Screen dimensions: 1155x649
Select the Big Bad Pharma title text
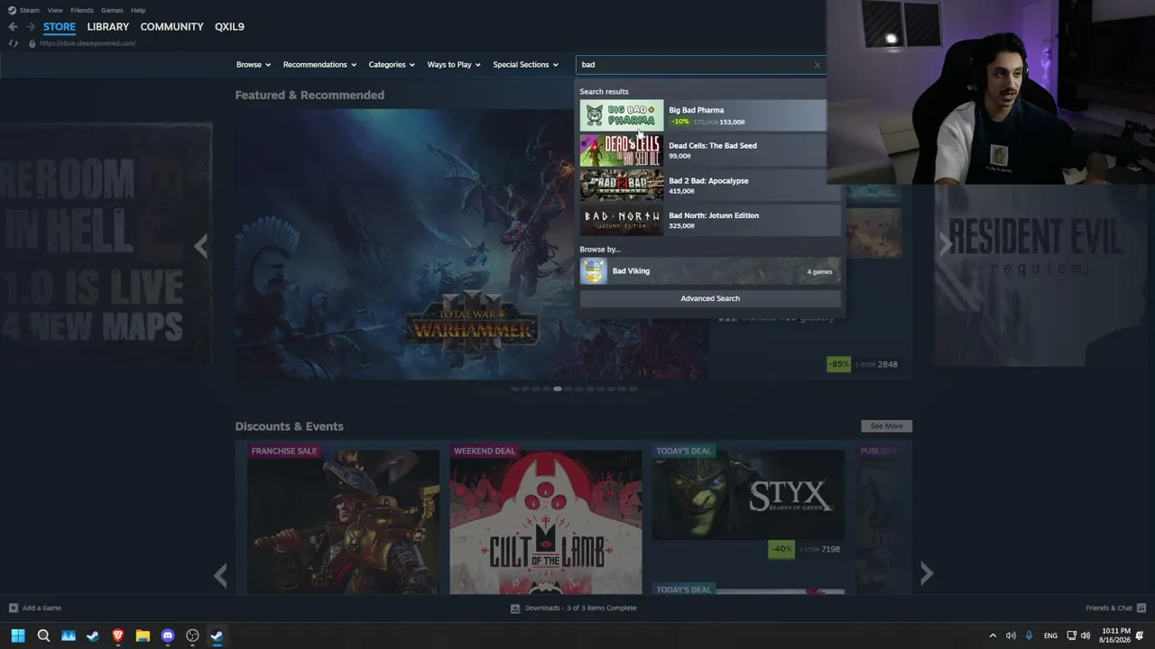click(696, 110)
